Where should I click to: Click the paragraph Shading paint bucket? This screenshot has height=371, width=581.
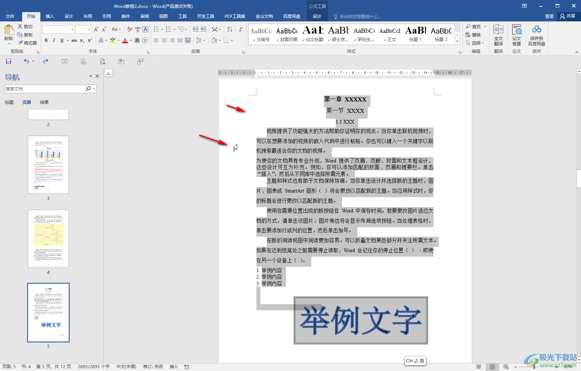coord(214,40)
